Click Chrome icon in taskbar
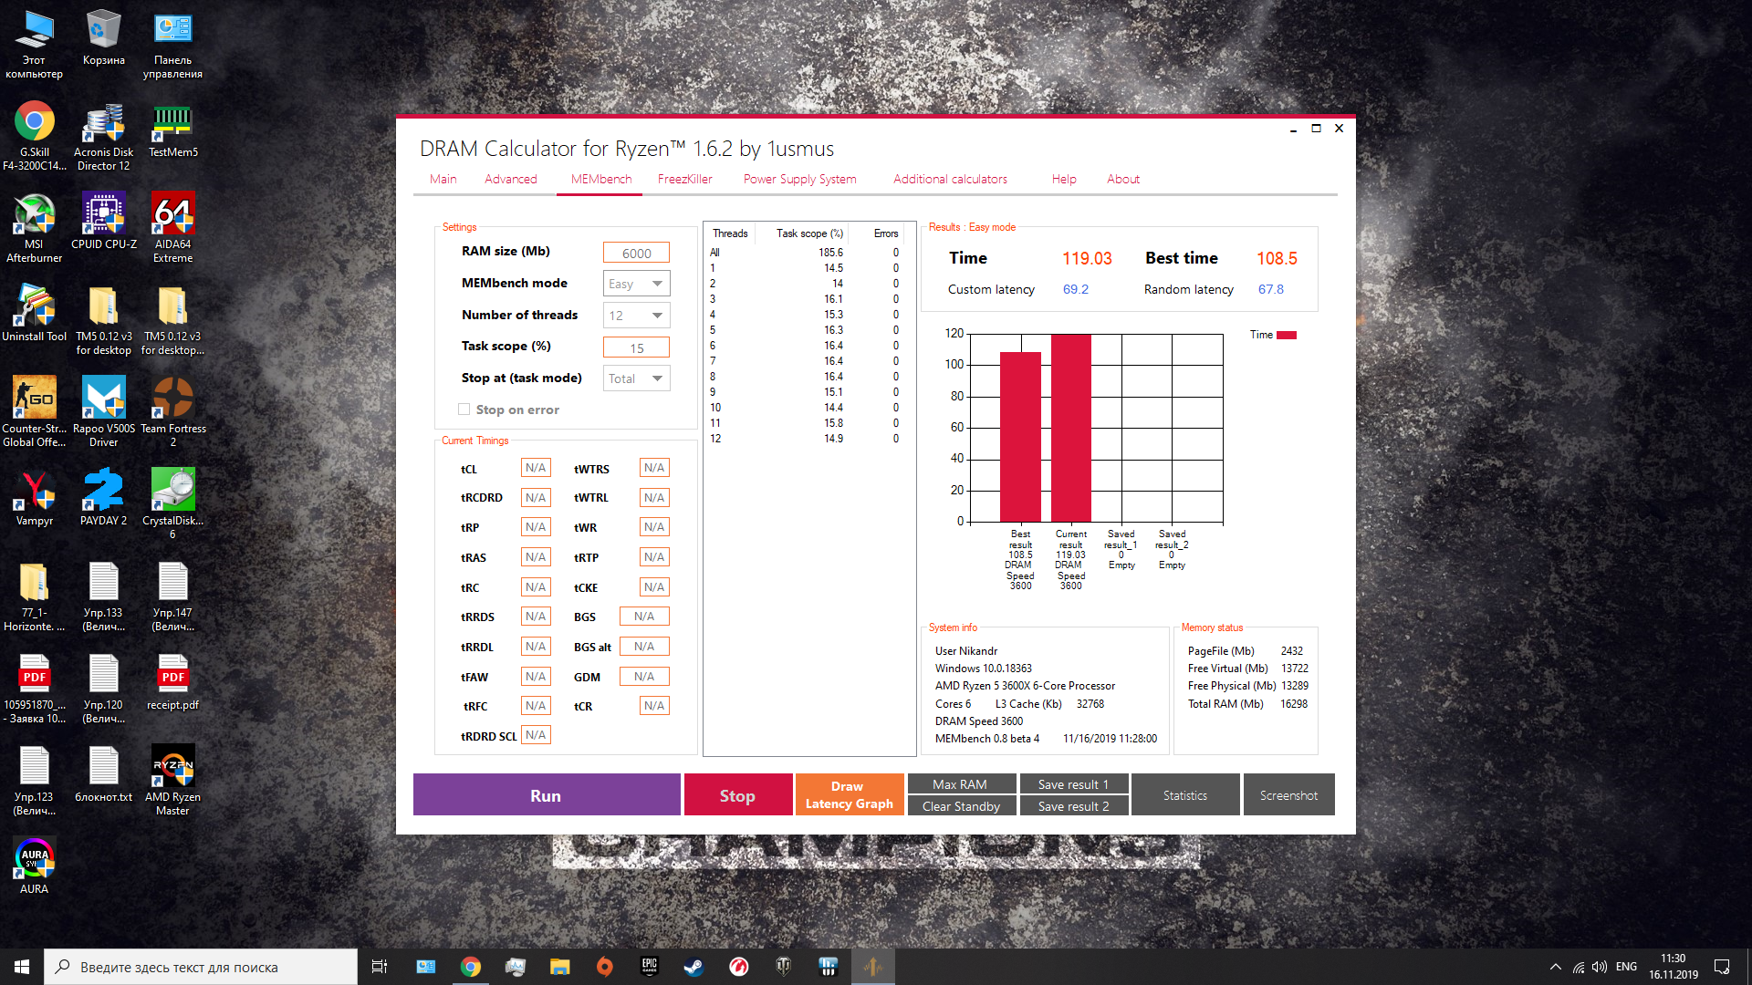This screenshot has height=985, width=1752. [471, 967]
